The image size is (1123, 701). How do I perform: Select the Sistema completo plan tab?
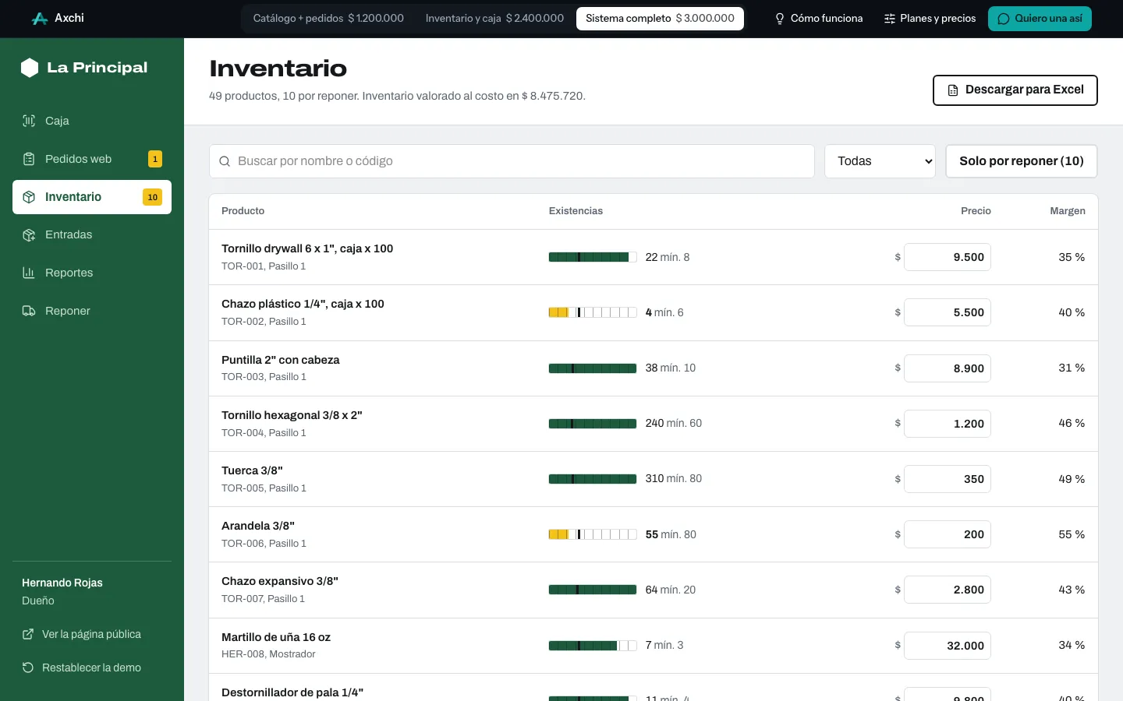point(660,18)
